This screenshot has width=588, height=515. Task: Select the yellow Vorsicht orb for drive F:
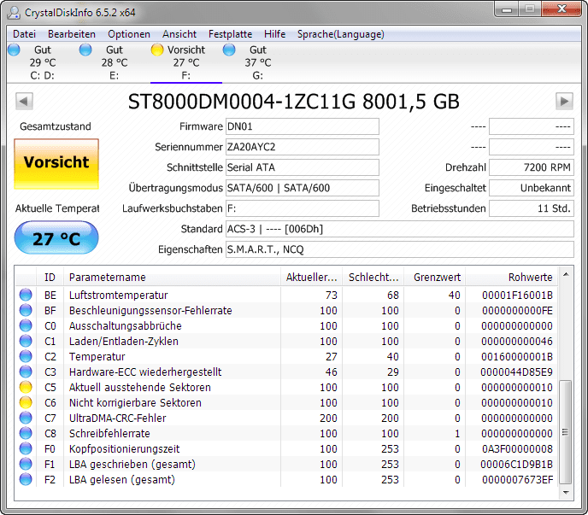click(157, 50)
